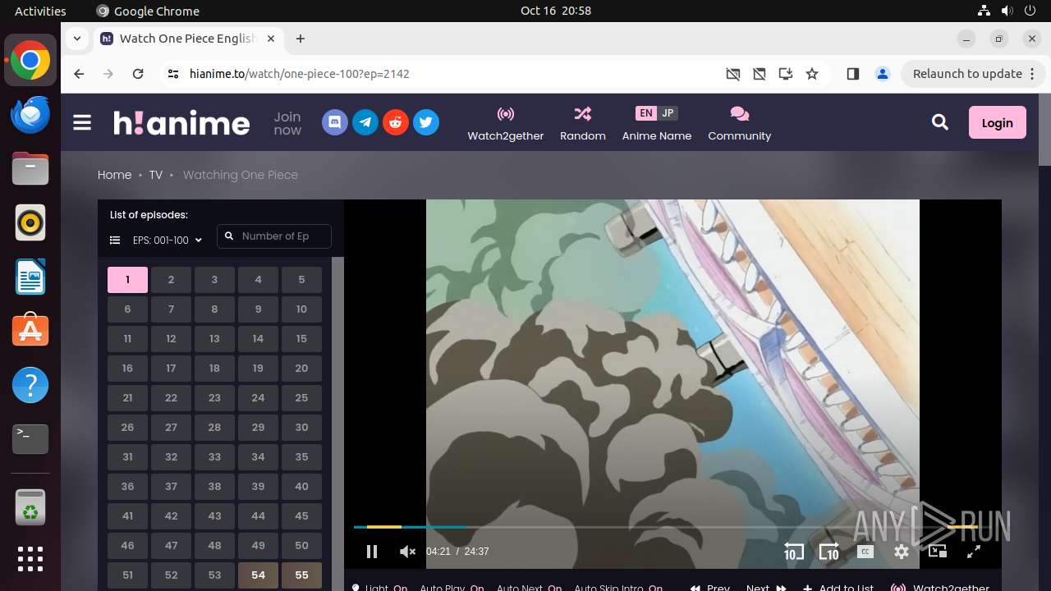Open a new browser tab

(x=301, y=39)
